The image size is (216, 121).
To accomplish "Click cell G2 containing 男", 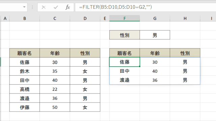I will coord(155,35).
